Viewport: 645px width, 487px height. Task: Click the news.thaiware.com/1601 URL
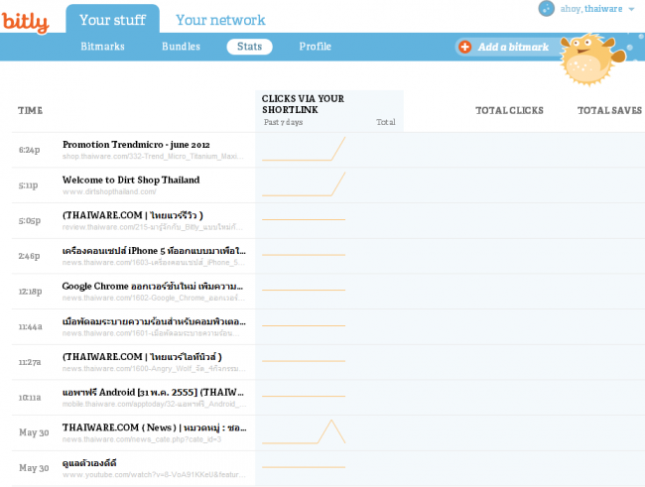pyautogui.click(x=151, y=333)
